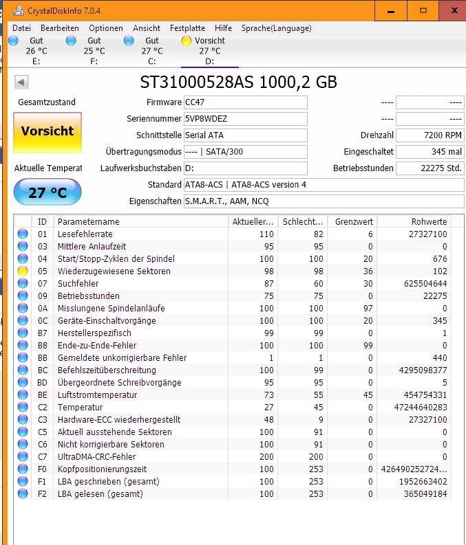The height and width of the screenshot is (545, 466).
Task: Open the Bearbeiten menu
Action: [60, 28]
